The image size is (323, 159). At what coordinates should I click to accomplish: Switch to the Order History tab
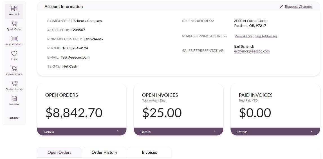104,153
